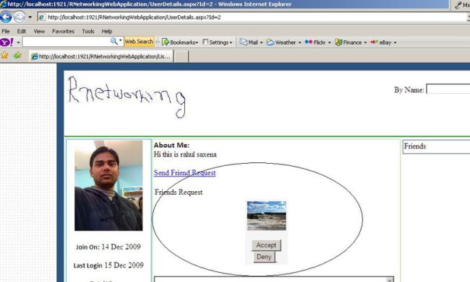
Task: Click the Finance icon
Action: [x=338, y=42]
